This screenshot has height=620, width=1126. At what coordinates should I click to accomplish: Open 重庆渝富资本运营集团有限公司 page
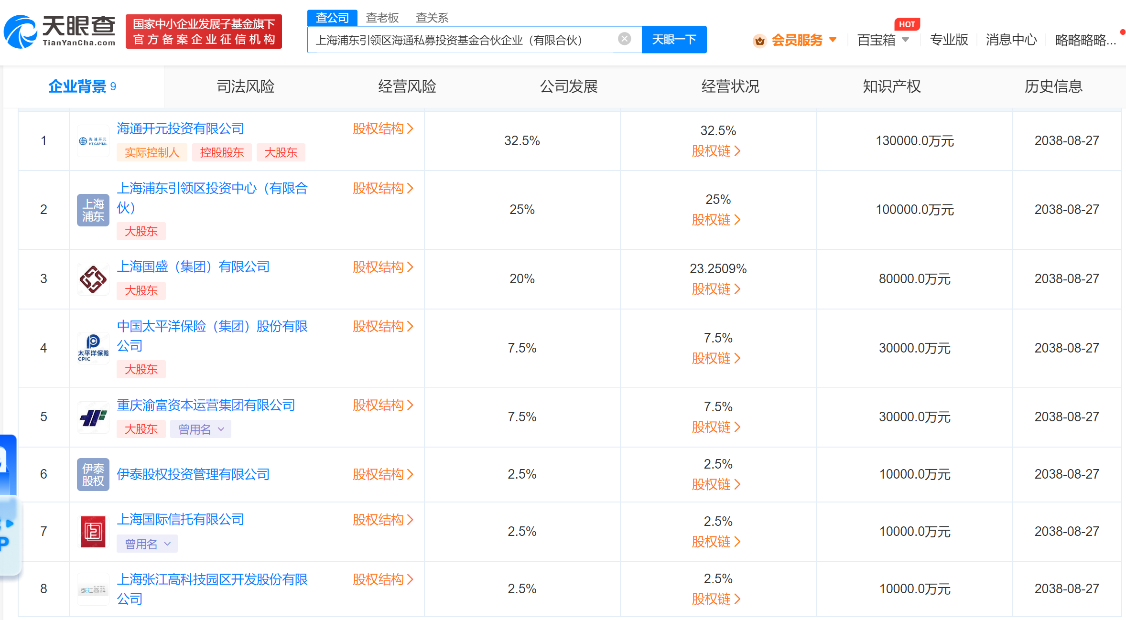tap(206, 405)
